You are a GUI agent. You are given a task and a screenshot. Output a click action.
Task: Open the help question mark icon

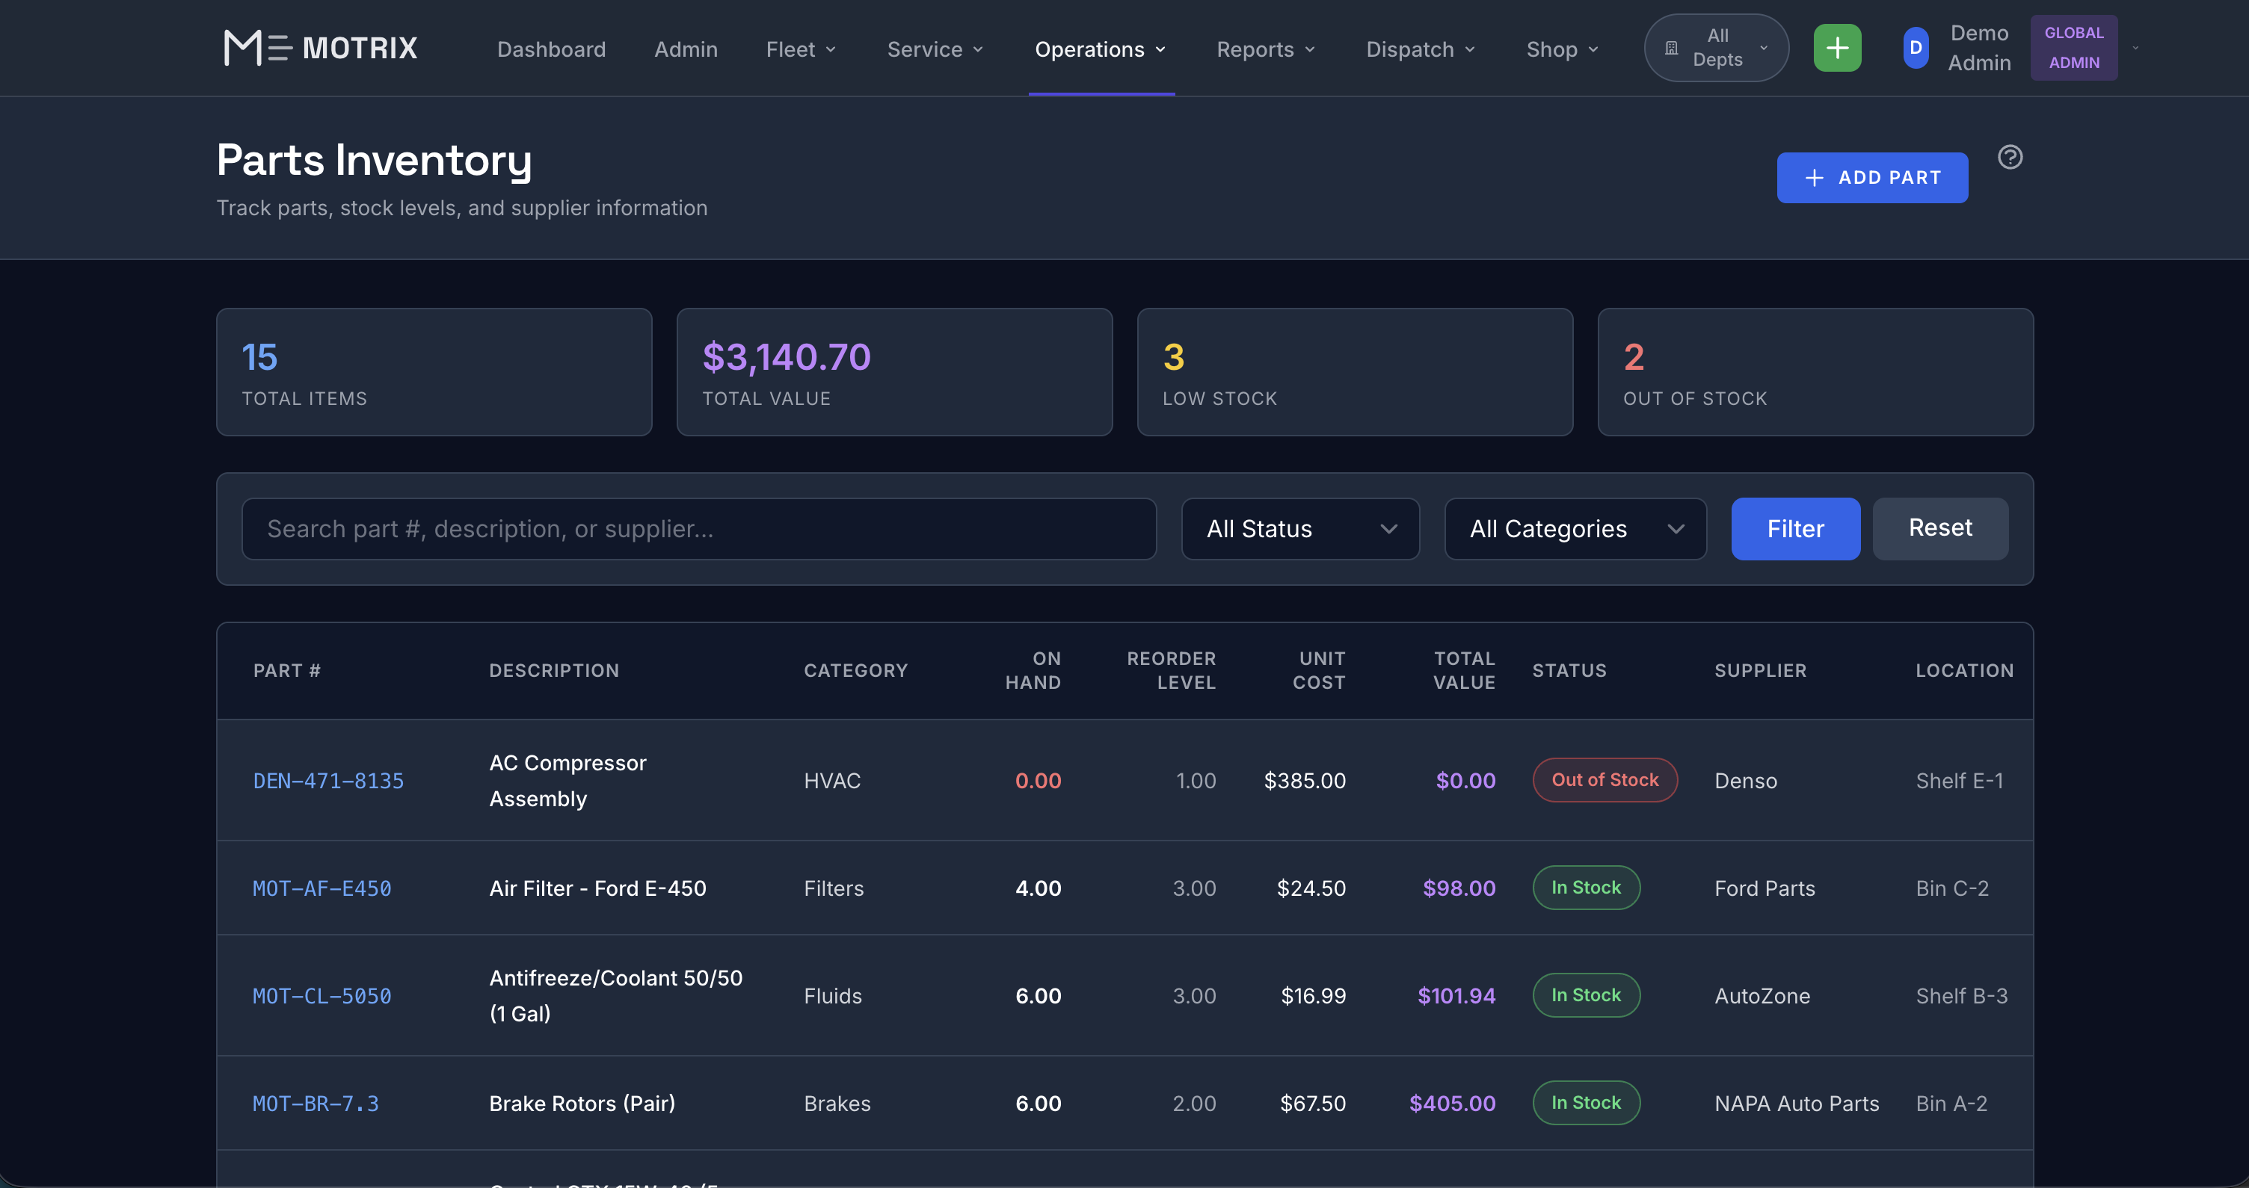click(2010, 156)
